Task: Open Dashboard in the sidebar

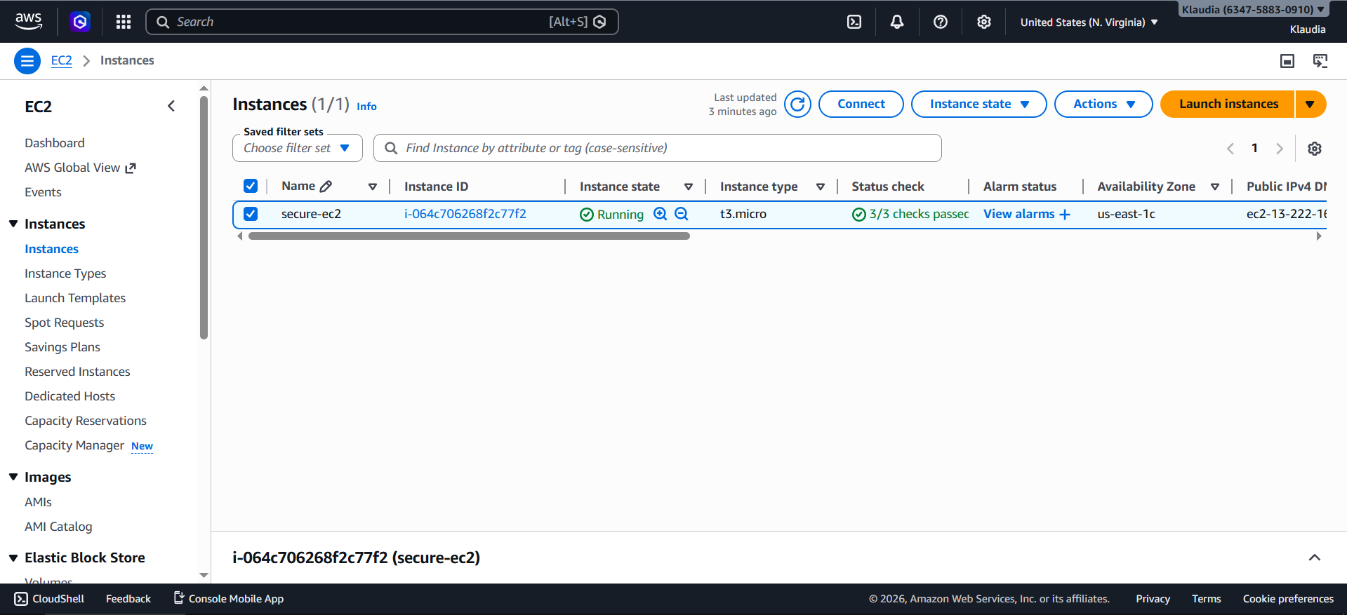Action: pyautogui.click(x=55, y=143)
